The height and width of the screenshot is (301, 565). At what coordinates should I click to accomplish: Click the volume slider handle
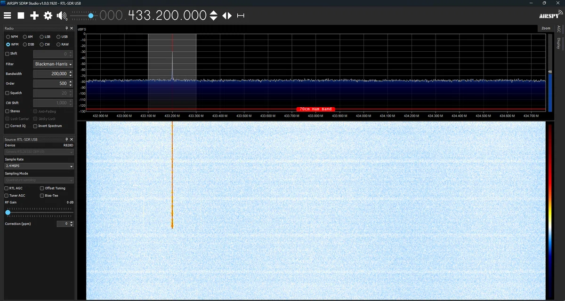click(90, 16)
